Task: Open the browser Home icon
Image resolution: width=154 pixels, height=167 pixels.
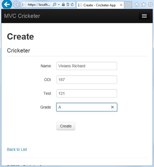Action: 137,5
